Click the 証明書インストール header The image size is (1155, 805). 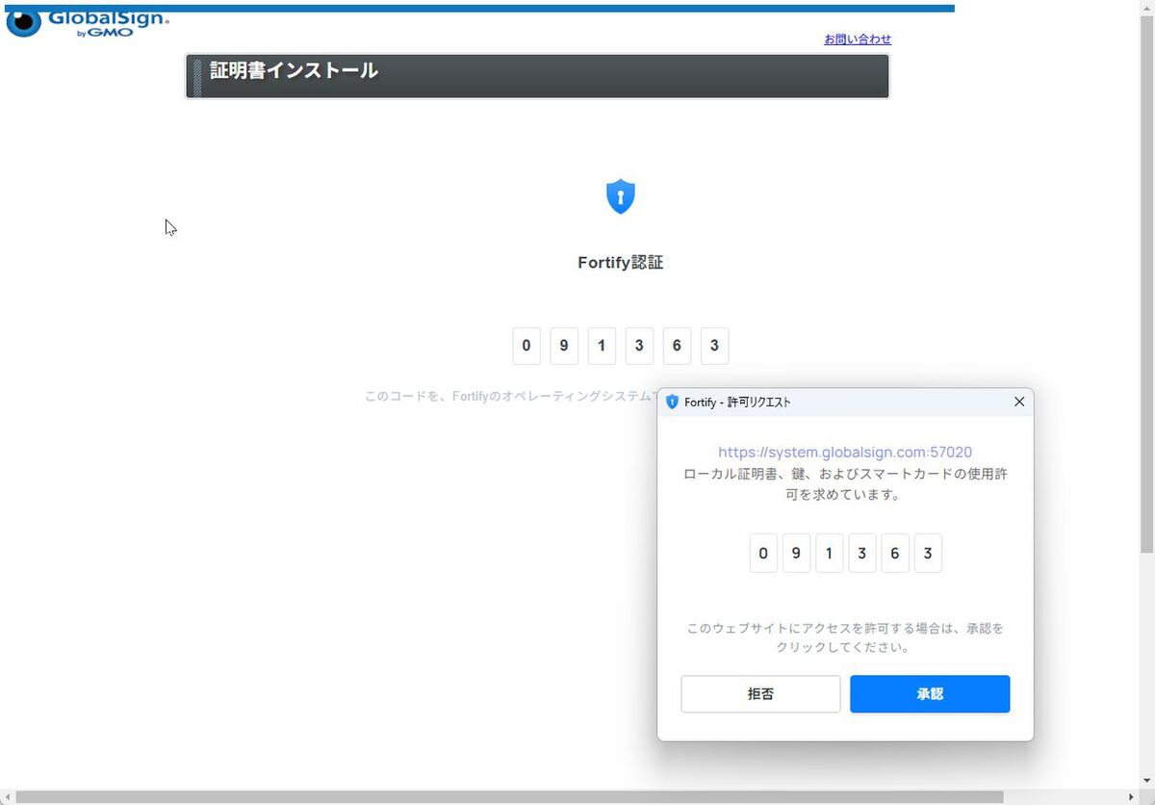click(537, 76)
